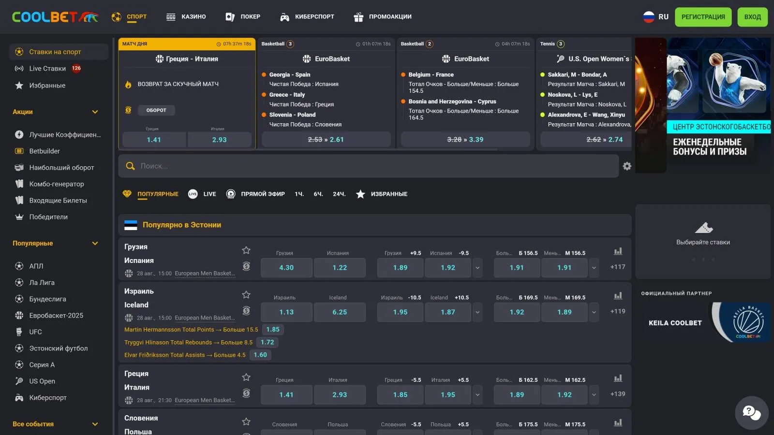Open statistics icon for Израиль – Iceland
Image resolution: width=774 pixels, height=435 pixels.
tap(618, 296)
